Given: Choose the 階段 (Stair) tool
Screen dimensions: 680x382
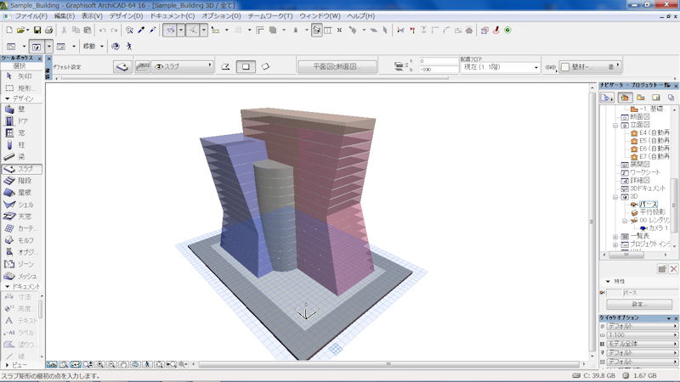Looking at the screenshot, I should 20,181.
